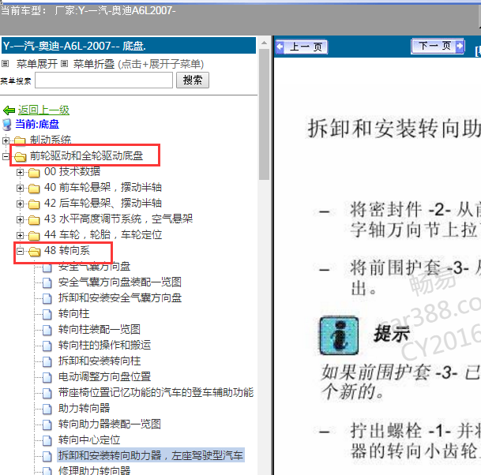Click the 搜索 search button
Screen dimensions: 481x475
tap(193, 80)
